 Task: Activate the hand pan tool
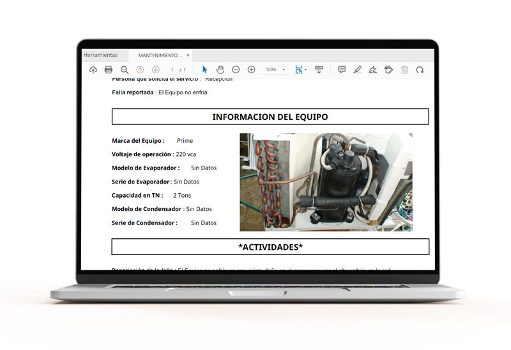[x=220, y=69]
